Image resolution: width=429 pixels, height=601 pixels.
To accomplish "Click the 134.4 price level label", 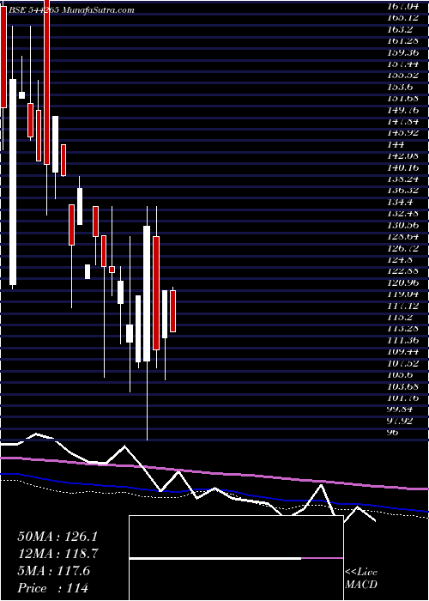I will (401, 203).
